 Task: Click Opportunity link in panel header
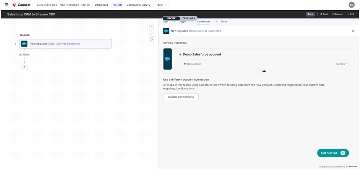coord(196,31)
